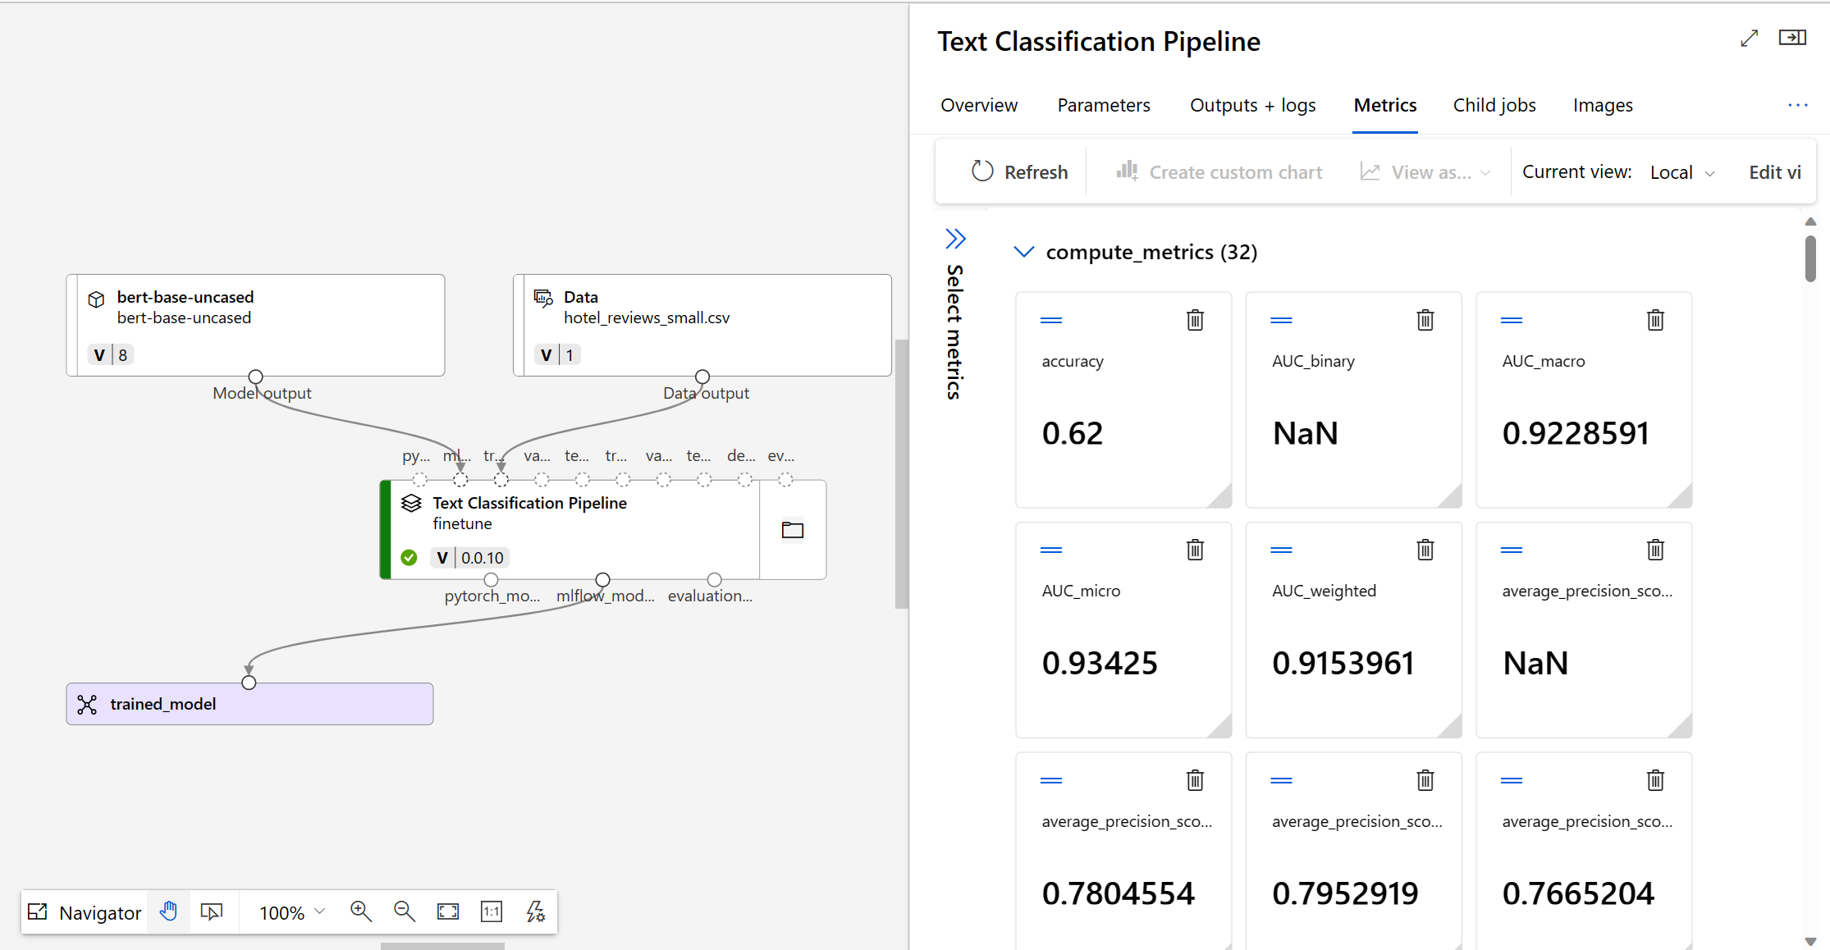The image size is (1830, 950).
Task: Delete the 0.7952919 metric card
Action: [x=1425, y=780]
